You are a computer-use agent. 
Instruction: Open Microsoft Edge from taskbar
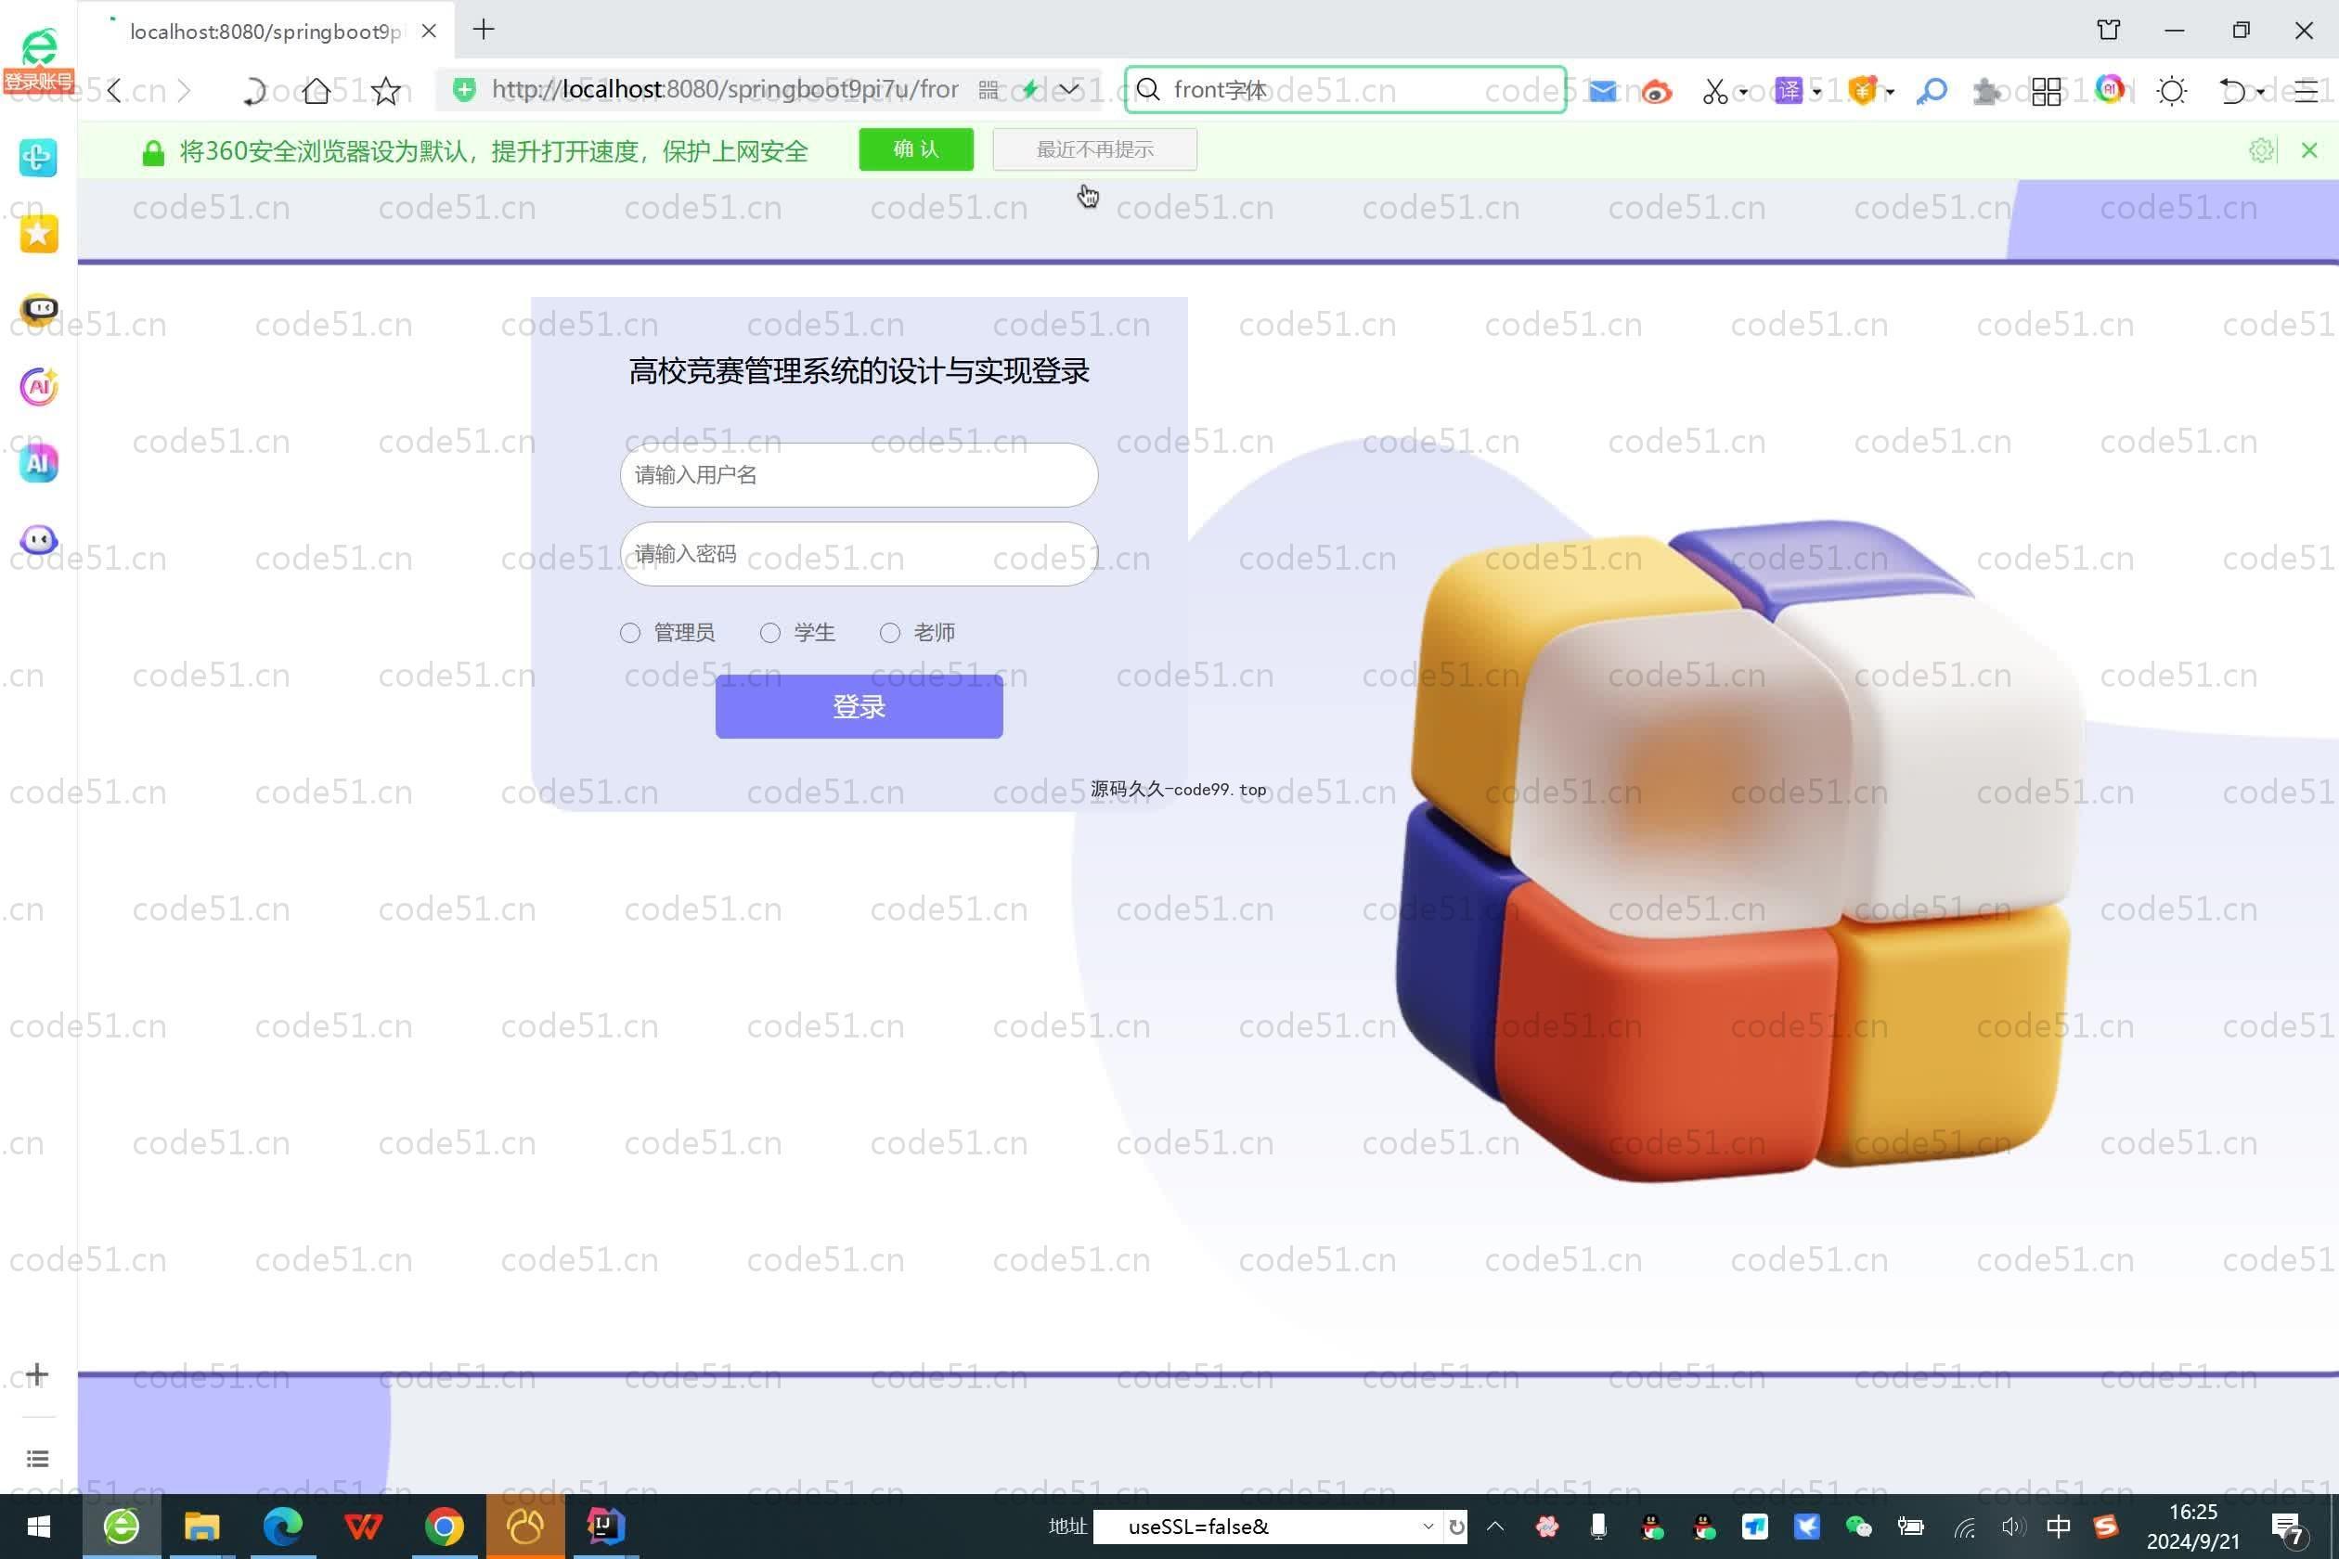pyautogui.click(x=282, y=1527)
